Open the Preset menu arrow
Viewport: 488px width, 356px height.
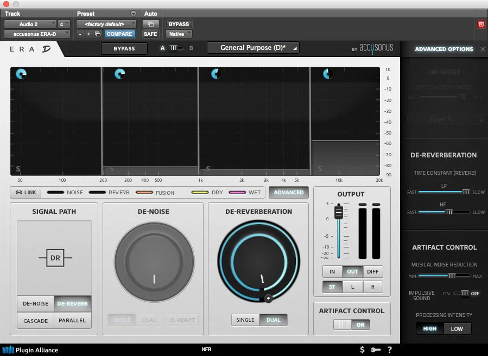click(133, 14)
